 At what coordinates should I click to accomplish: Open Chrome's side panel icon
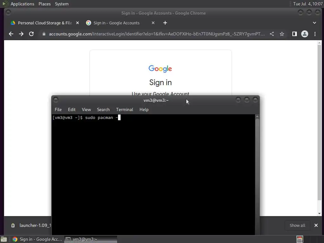coord(295,34)
